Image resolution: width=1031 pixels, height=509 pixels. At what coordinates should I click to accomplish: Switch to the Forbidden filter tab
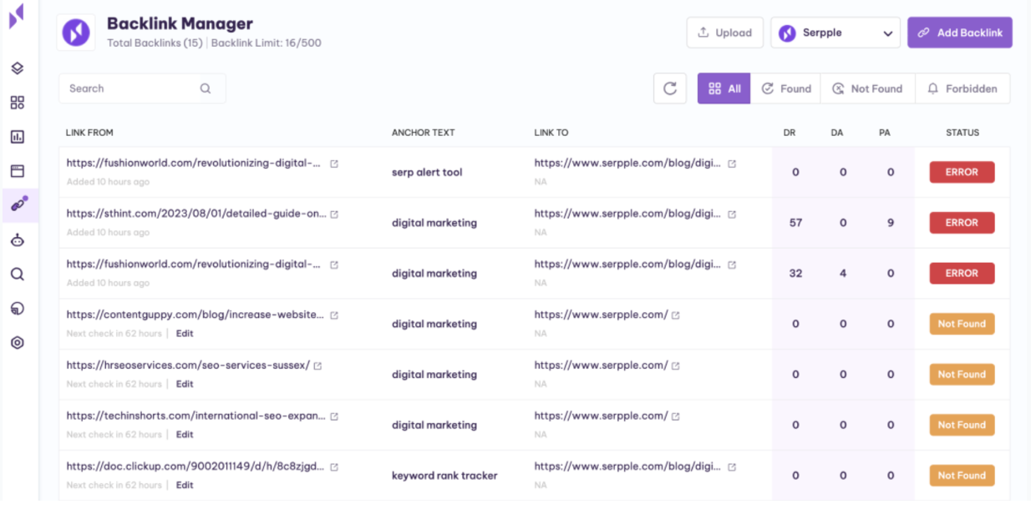[962, 88]
